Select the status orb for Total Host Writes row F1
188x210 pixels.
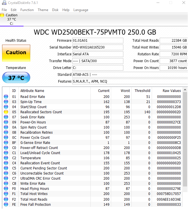6,194
